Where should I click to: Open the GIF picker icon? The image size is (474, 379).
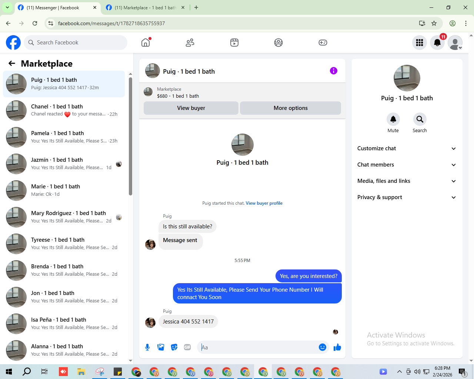(187, 347)
